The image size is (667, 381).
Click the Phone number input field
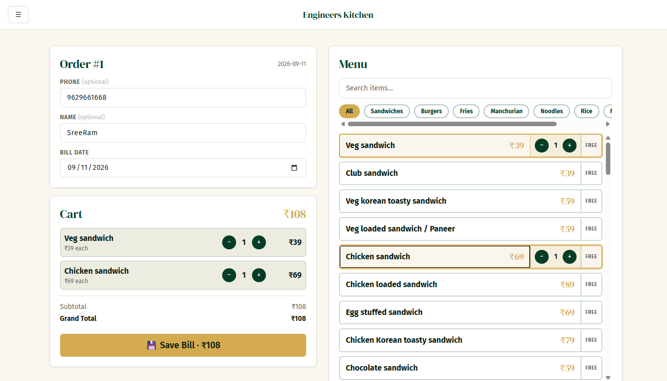[x=183, y=97]
